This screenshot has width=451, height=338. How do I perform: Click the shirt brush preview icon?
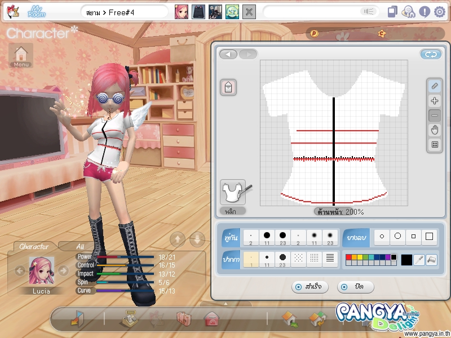(233, 192)
